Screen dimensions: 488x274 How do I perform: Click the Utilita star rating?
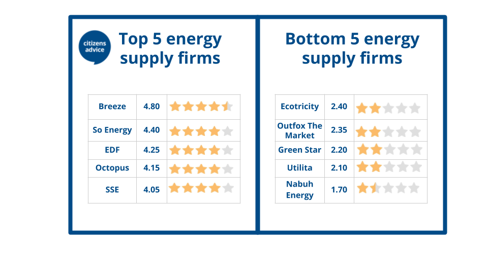coord(389,167)
